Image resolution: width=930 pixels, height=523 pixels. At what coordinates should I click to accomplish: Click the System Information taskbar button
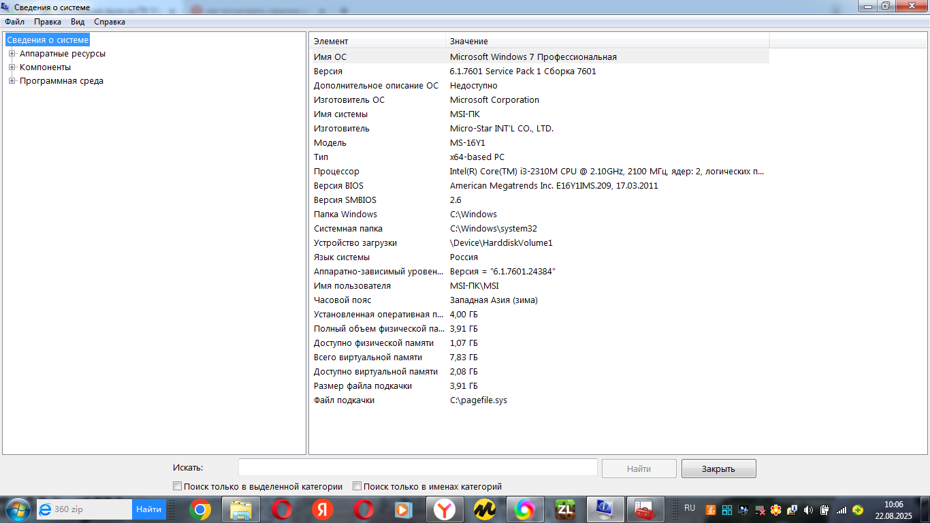(x=605, y=509)
